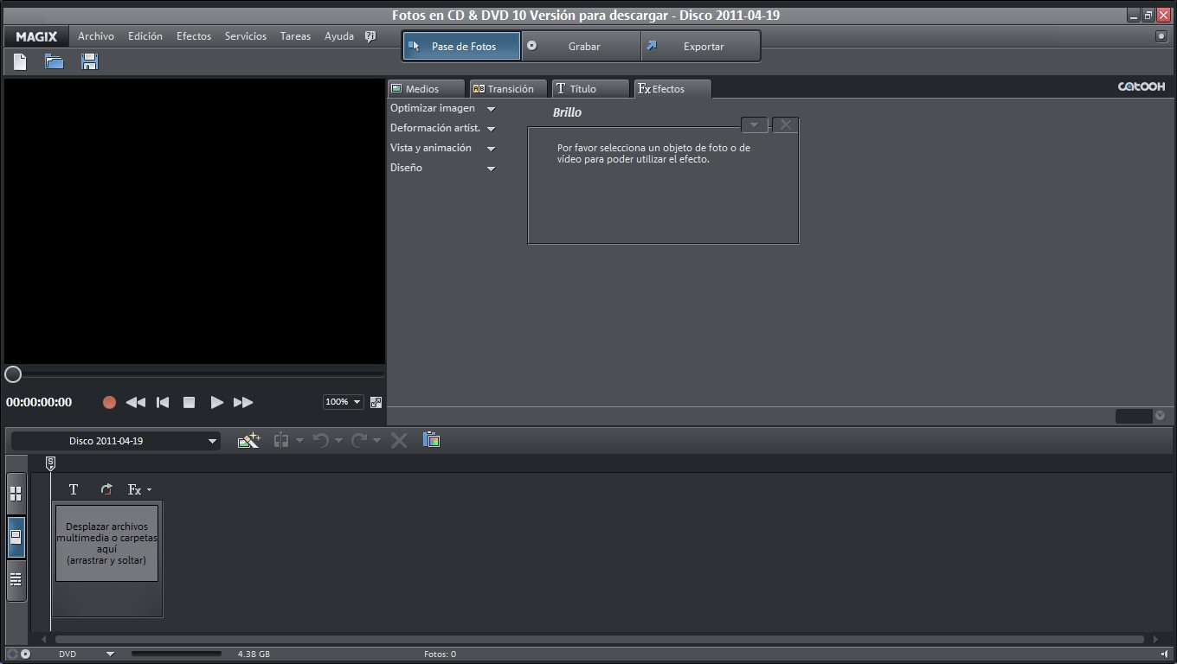
Task: Switch to the timeline mode with the lines icon
Action: click(16, 579)
